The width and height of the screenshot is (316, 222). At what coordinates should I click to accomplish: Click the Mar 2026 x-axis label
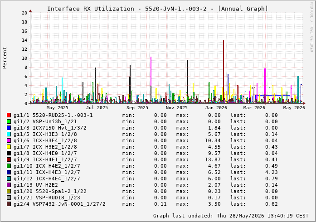click(254, 108)
